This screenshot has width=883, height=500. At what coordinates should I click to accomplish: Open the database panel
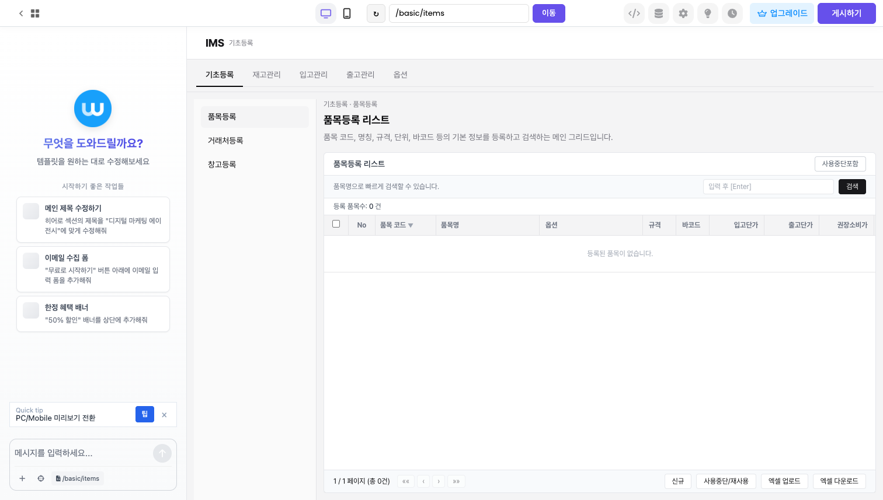[x=659, y=13]
